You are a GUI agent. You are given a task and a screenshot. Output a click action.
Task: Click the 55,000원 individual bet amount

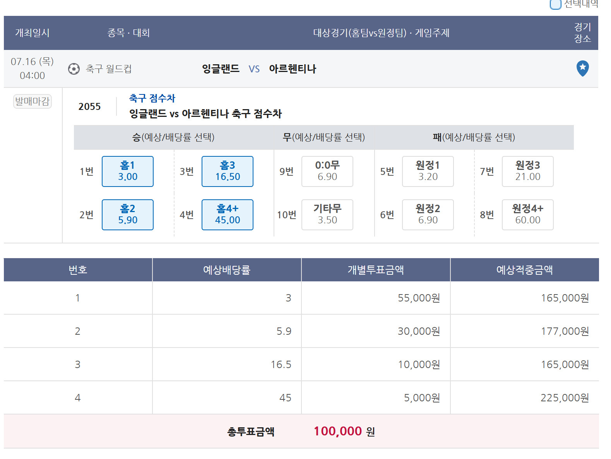point(419,298)
